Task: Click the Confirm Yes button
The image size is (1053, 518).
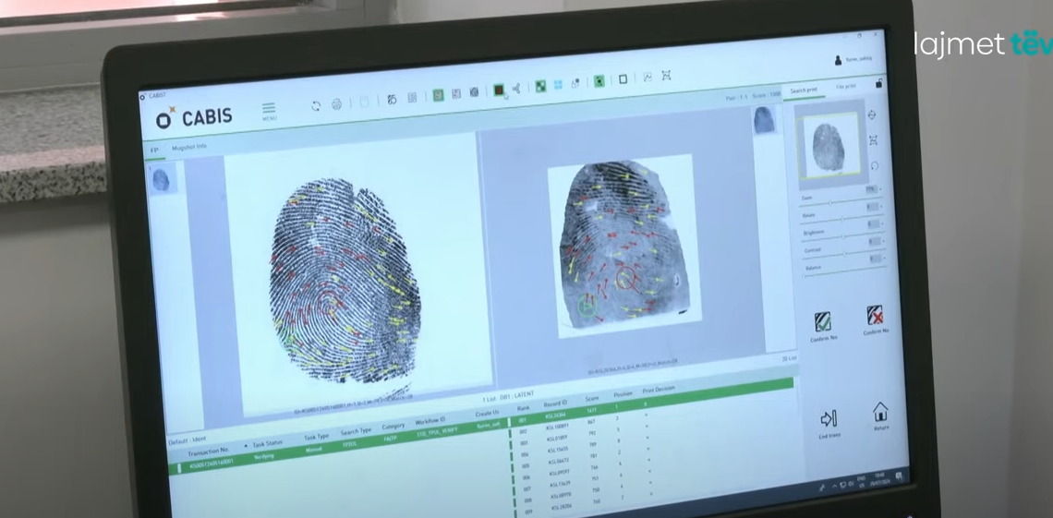Action: pos(823,327)
